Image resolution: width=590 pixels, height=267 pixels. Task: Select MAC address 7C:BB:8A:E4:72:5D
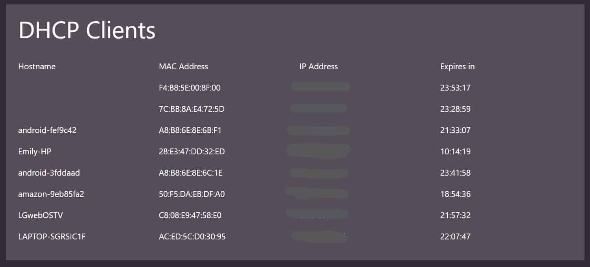tap(192, 109)
